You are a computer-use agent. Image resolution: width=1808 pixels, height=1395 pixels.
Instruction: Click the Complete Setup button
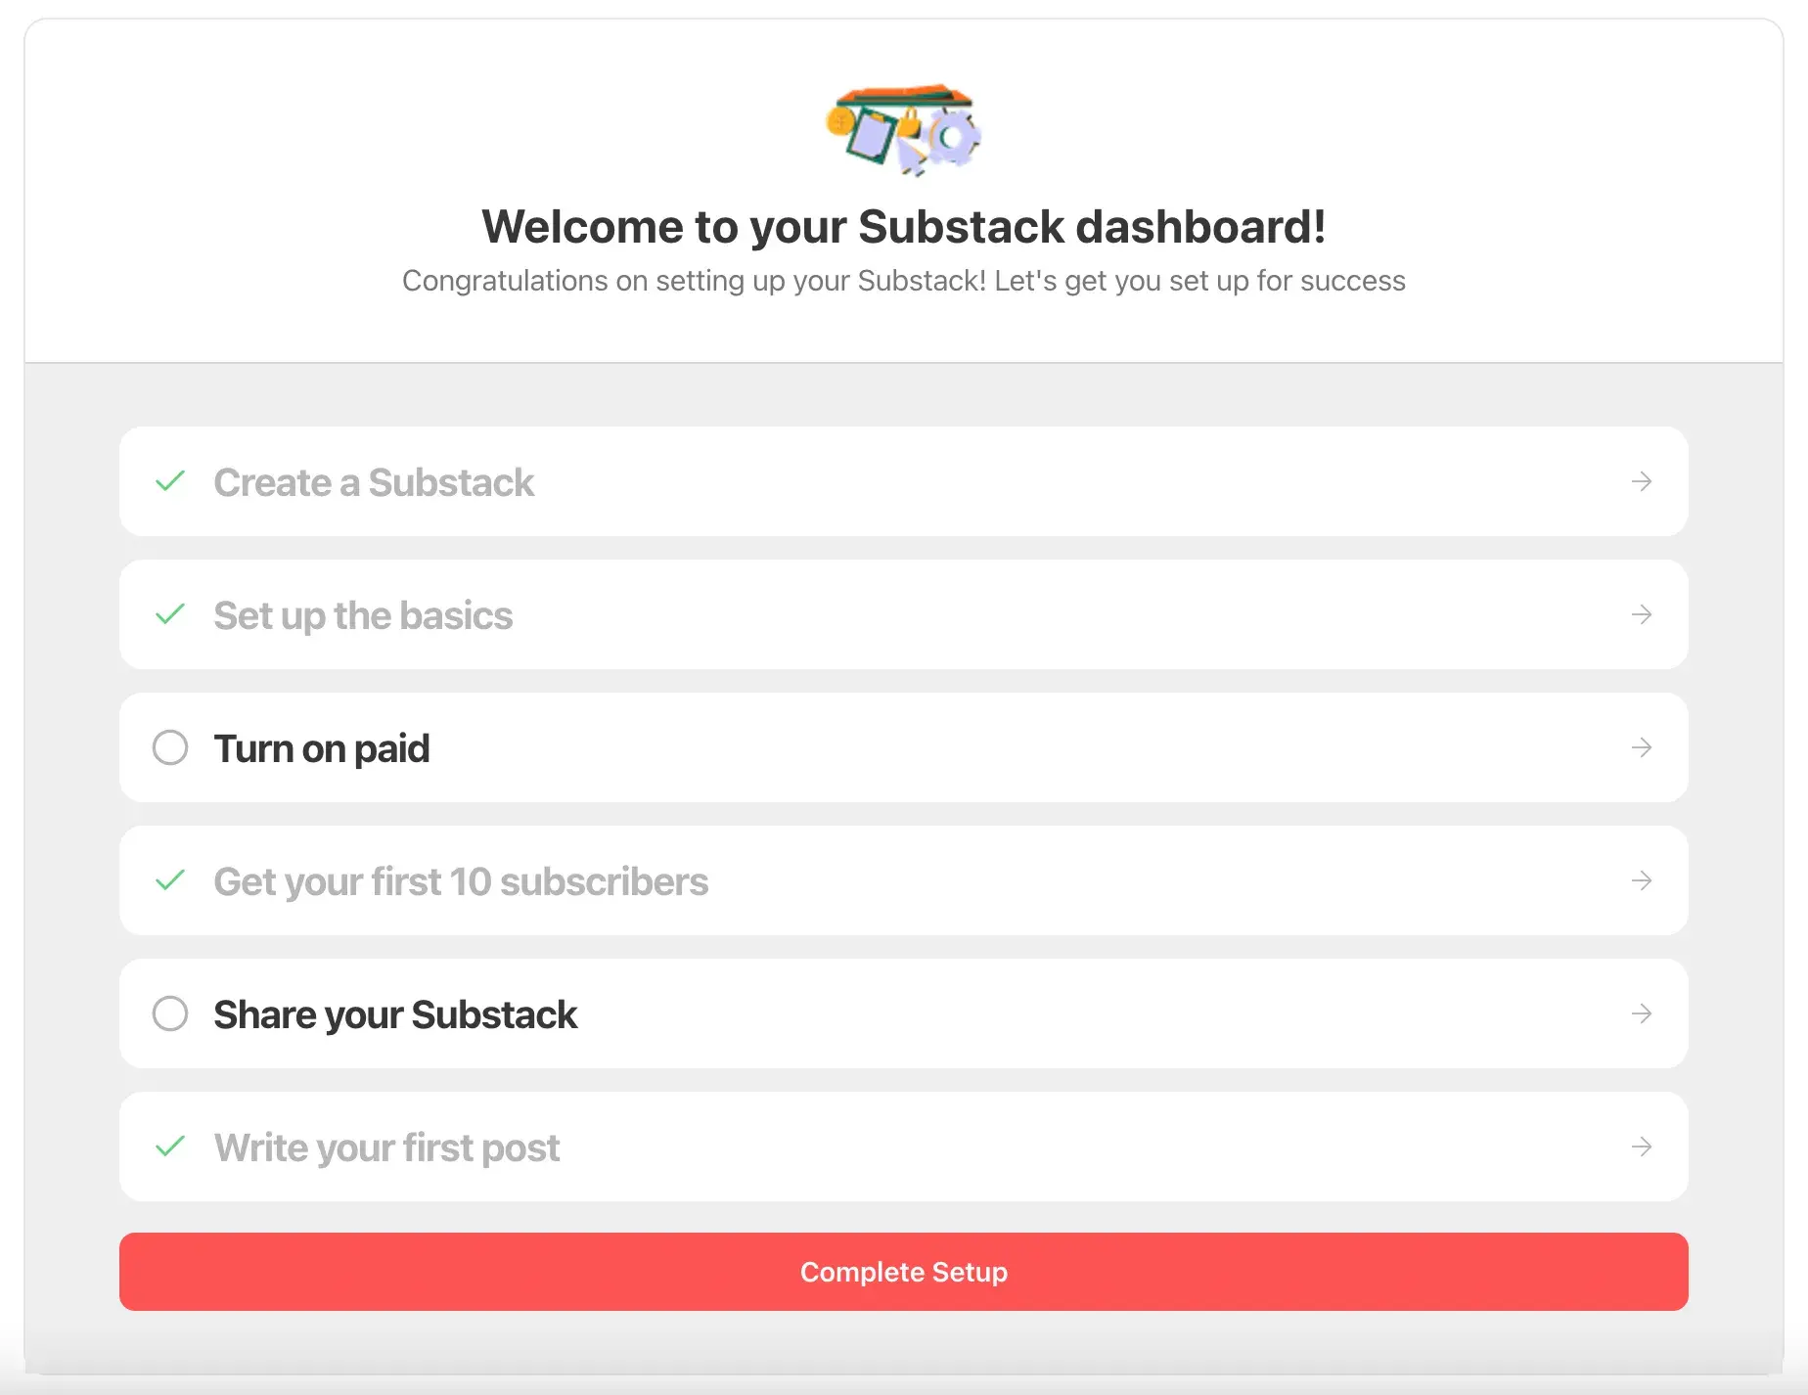[x=902, y=1272]
